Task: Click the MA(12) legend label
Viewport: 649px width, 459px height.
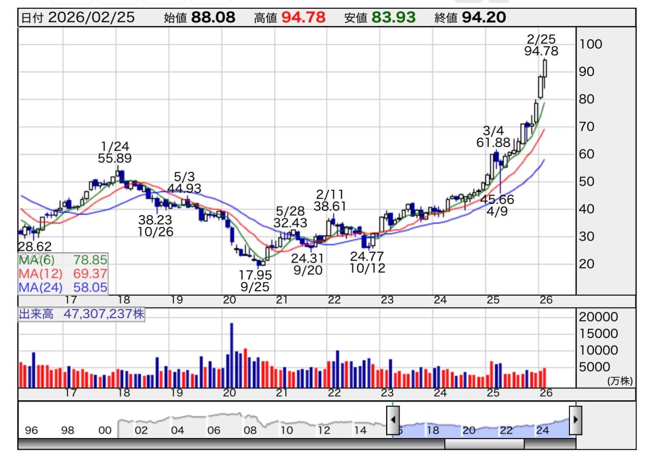Action: tap(40, 274)
